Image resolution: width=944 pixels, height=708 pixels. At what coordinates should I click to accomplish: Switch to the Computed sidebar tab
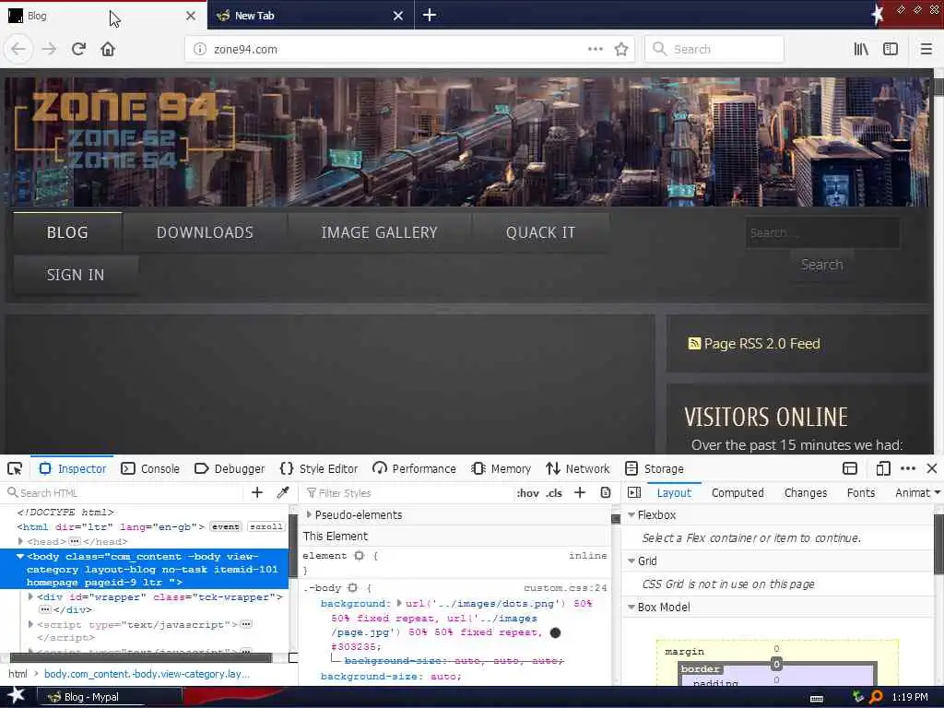737,492
